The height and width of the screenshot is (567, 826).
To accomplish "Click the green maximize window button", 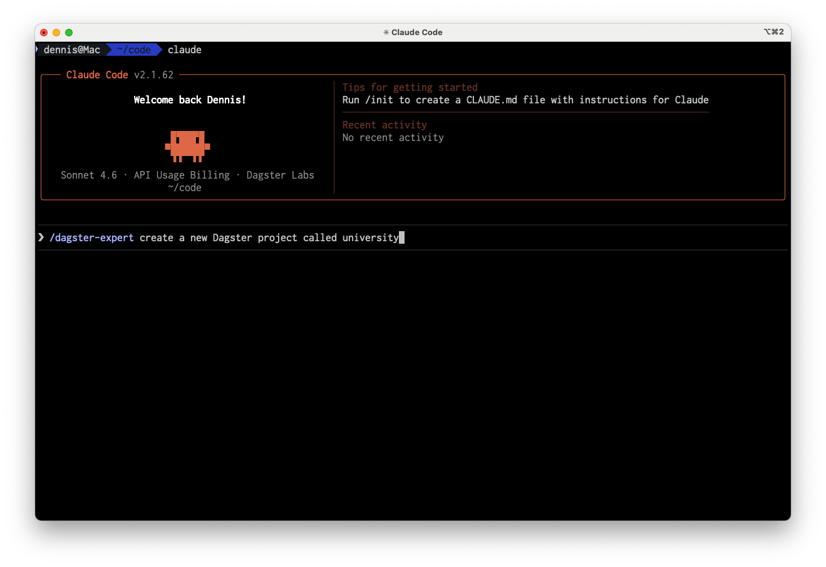I will coord(69,33).
